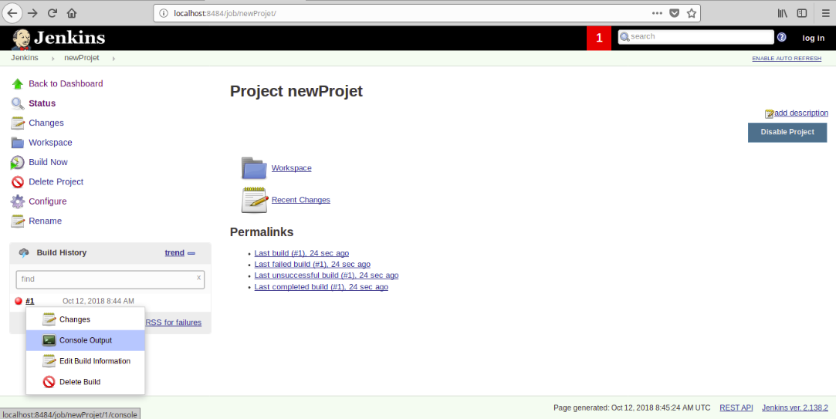This screenshot has width=836, height=419.
Task: Click the Changes notepad icon in sidebar
Action: [18, 123]
